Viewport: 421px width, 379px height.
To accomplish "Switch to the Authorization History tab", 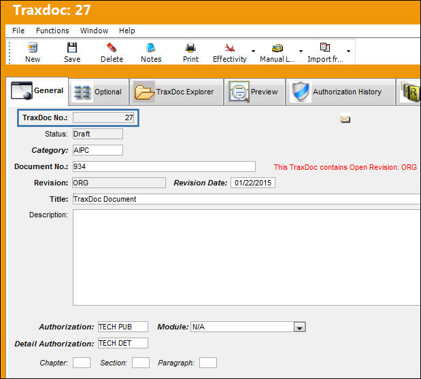I will point(341,92).
